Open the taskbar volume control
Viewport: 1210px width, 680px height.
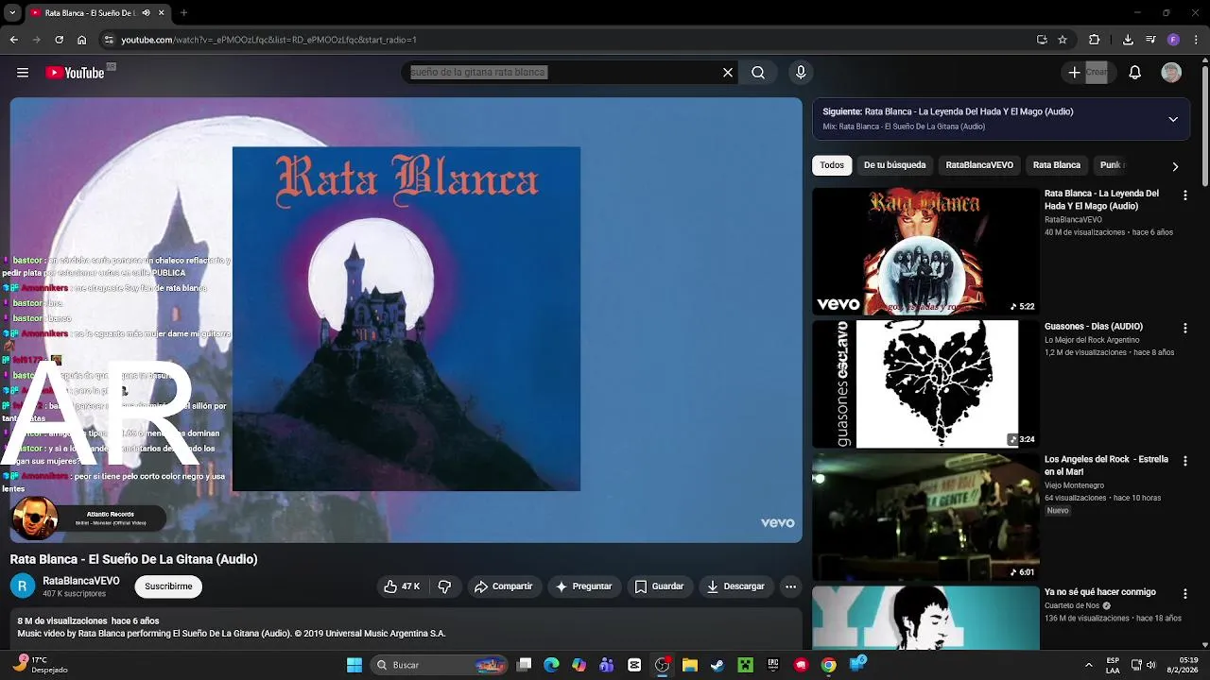[1151, 665]
